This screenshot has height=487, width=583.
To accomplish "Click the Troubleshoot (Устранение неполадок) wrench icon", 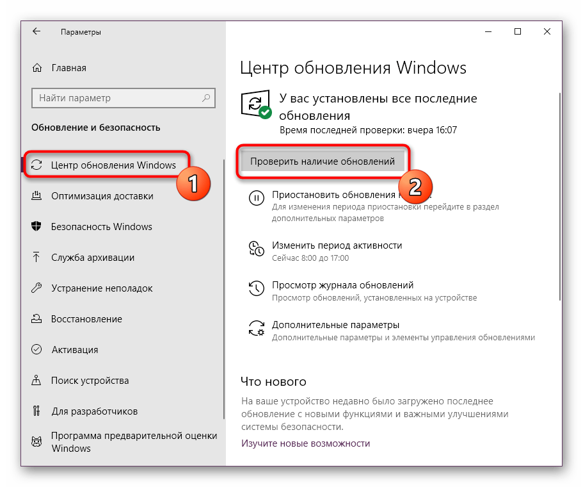I will [37, 288].
